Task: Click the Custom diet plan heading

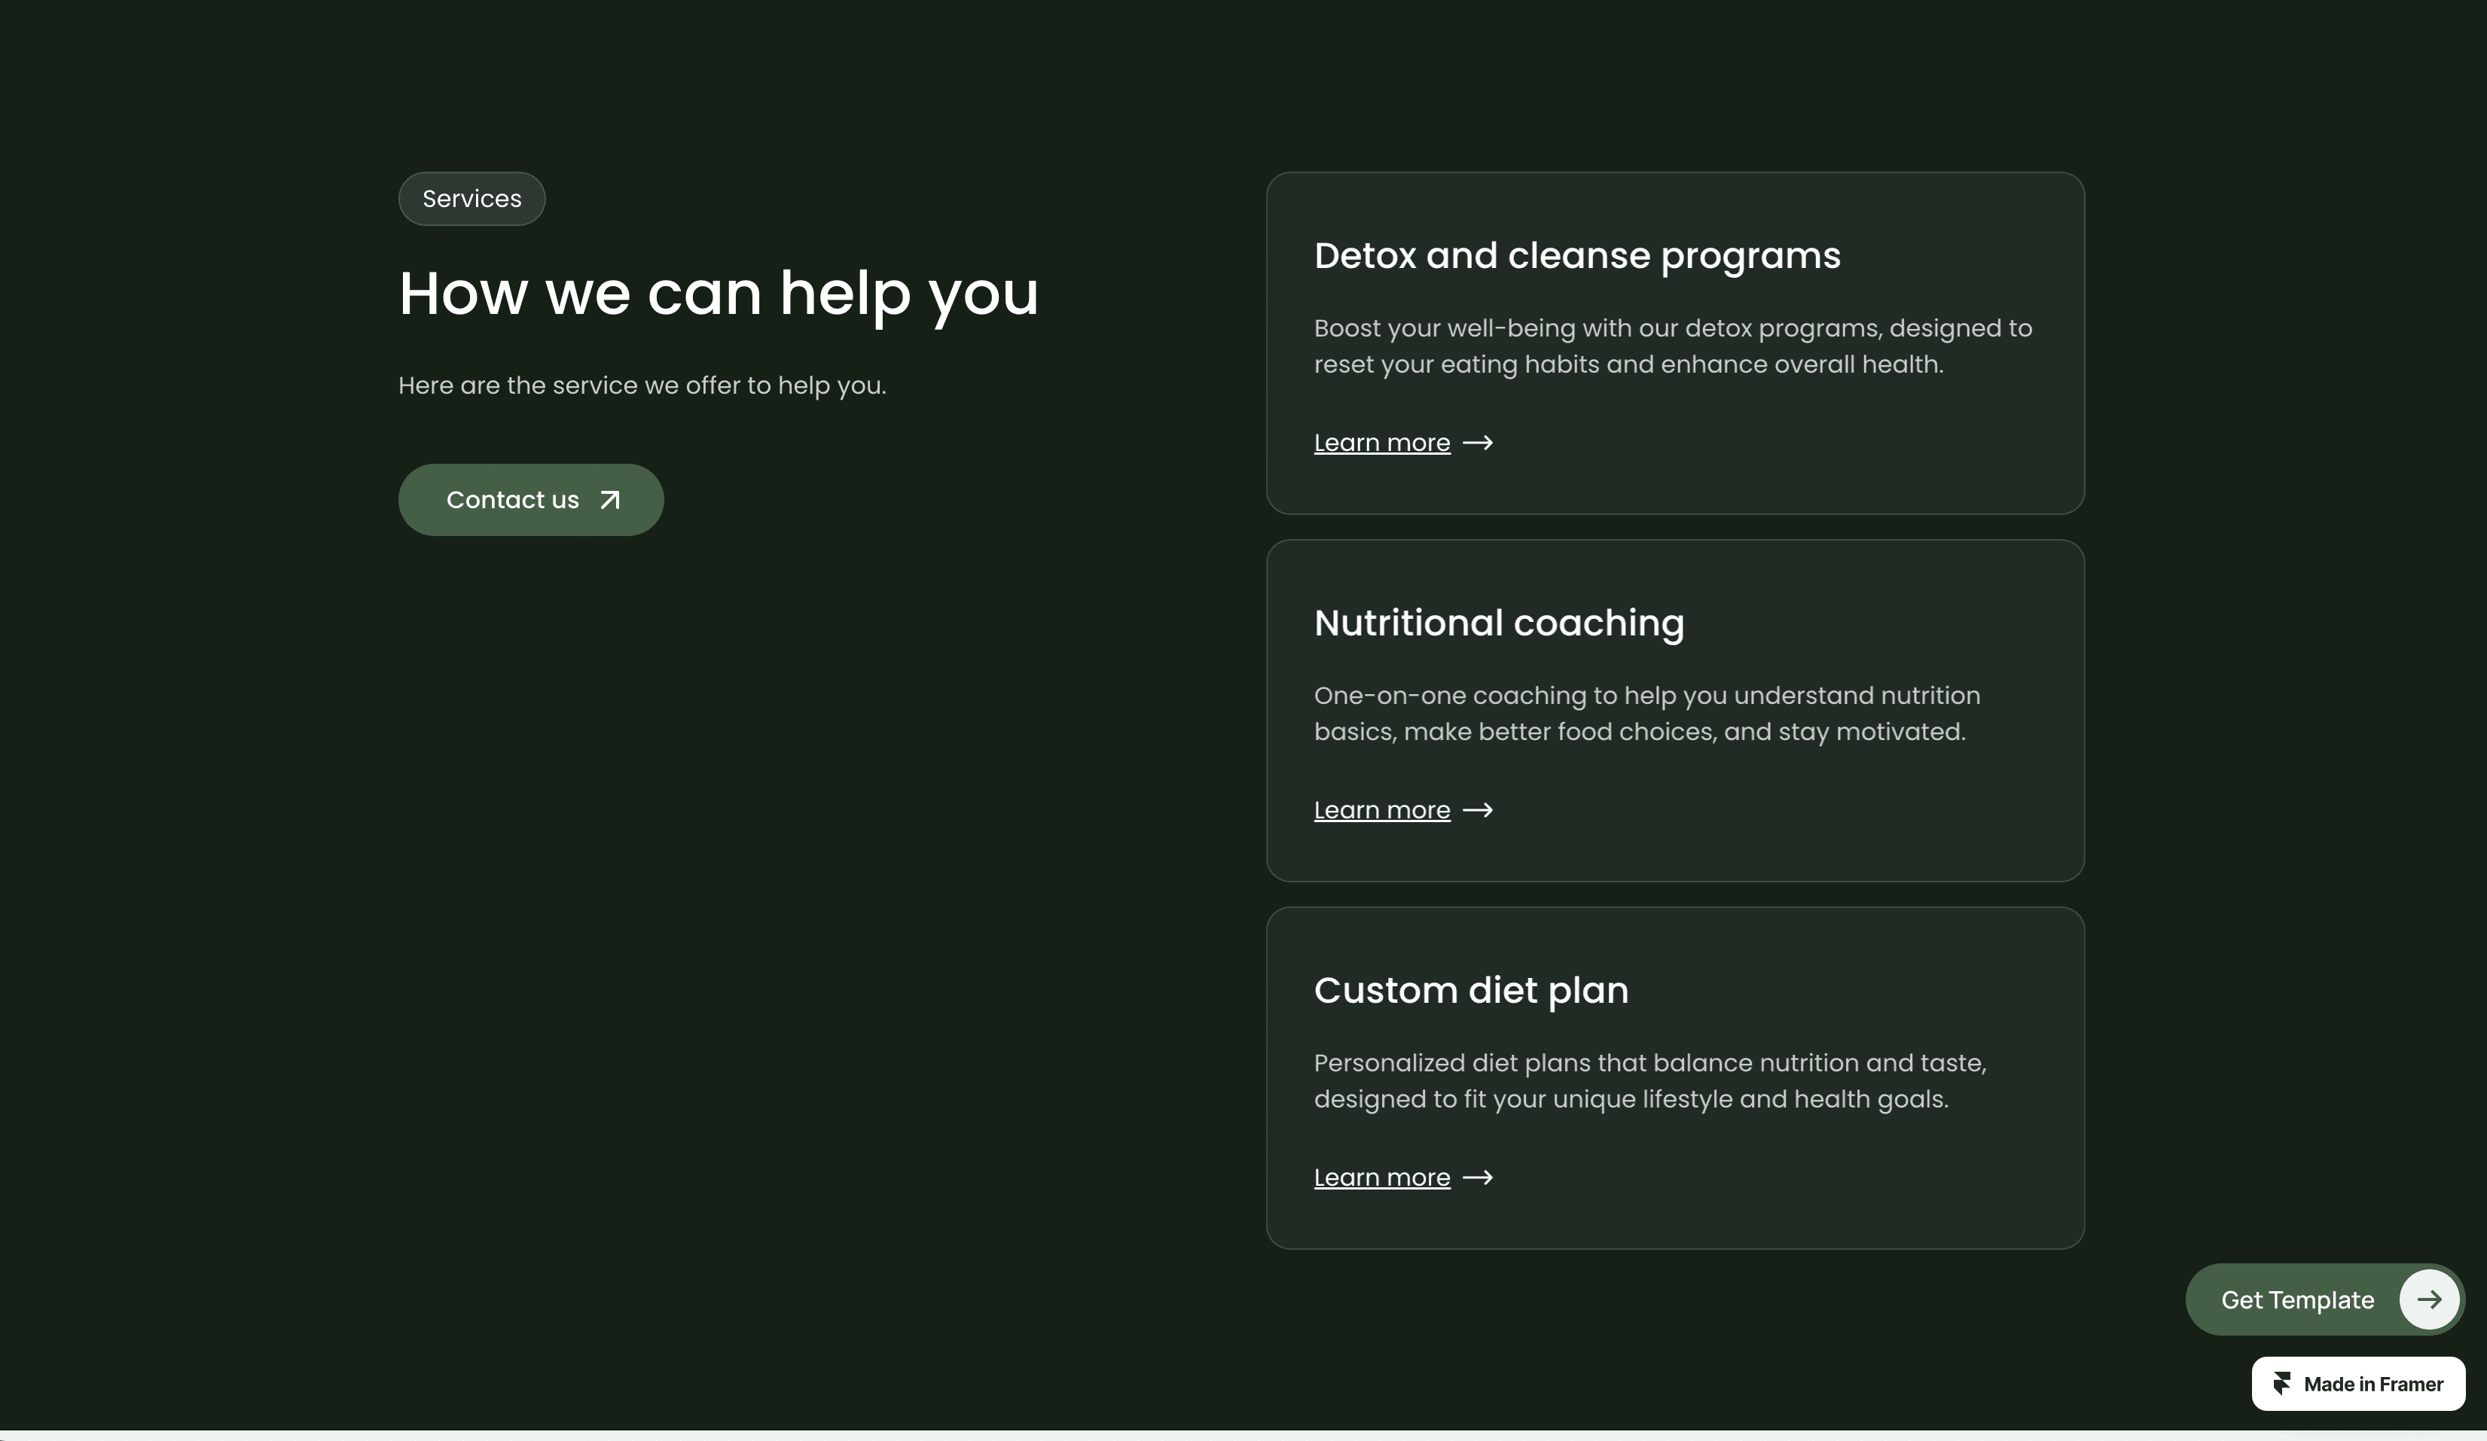Action: coord(1470,990)
